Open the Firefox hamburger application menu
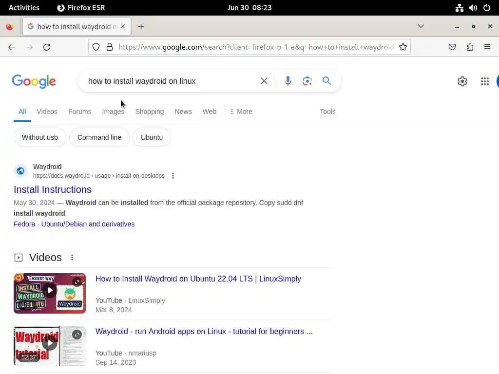This screenshot has width=499, height=374. click(487, 47)
